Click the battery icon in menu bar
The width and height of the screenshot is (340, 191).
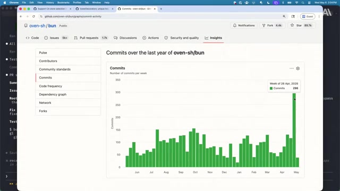click(x=289, y=3)
